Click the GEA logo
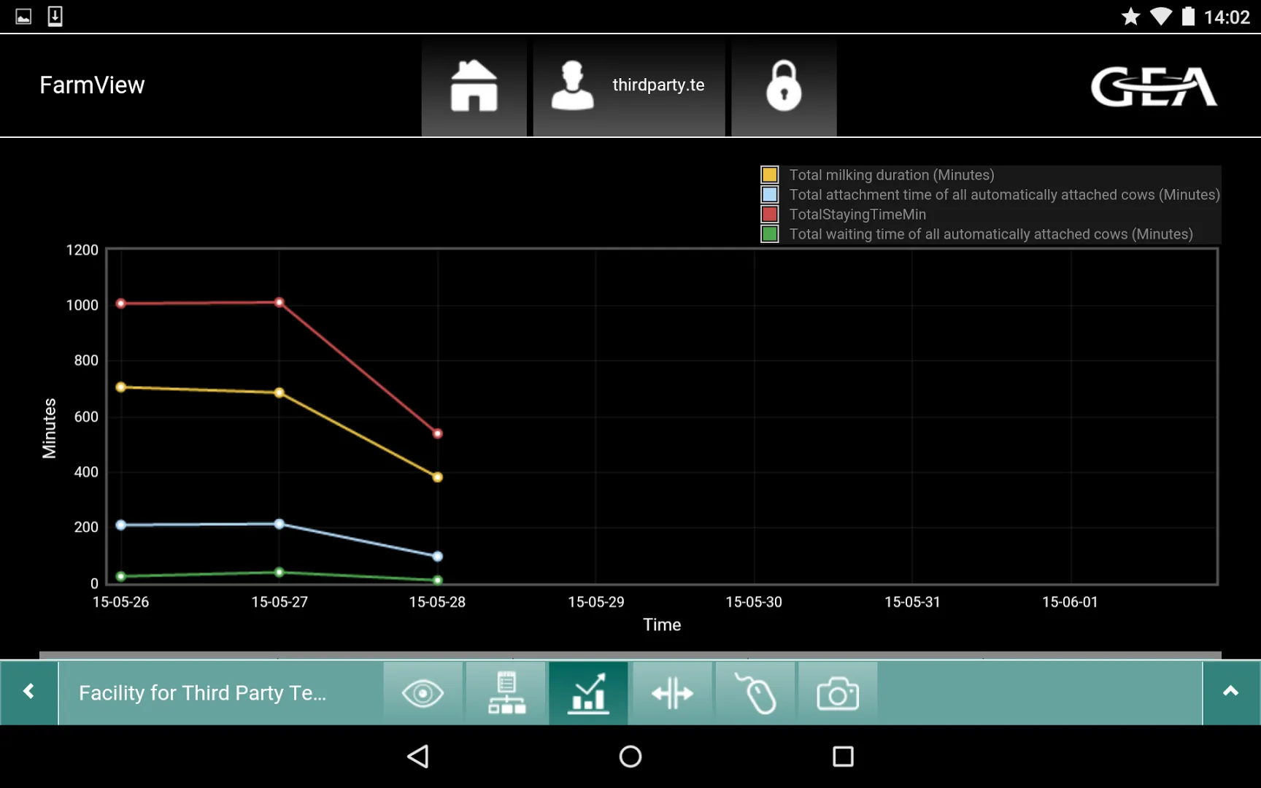 click(x=1153, y=87)
